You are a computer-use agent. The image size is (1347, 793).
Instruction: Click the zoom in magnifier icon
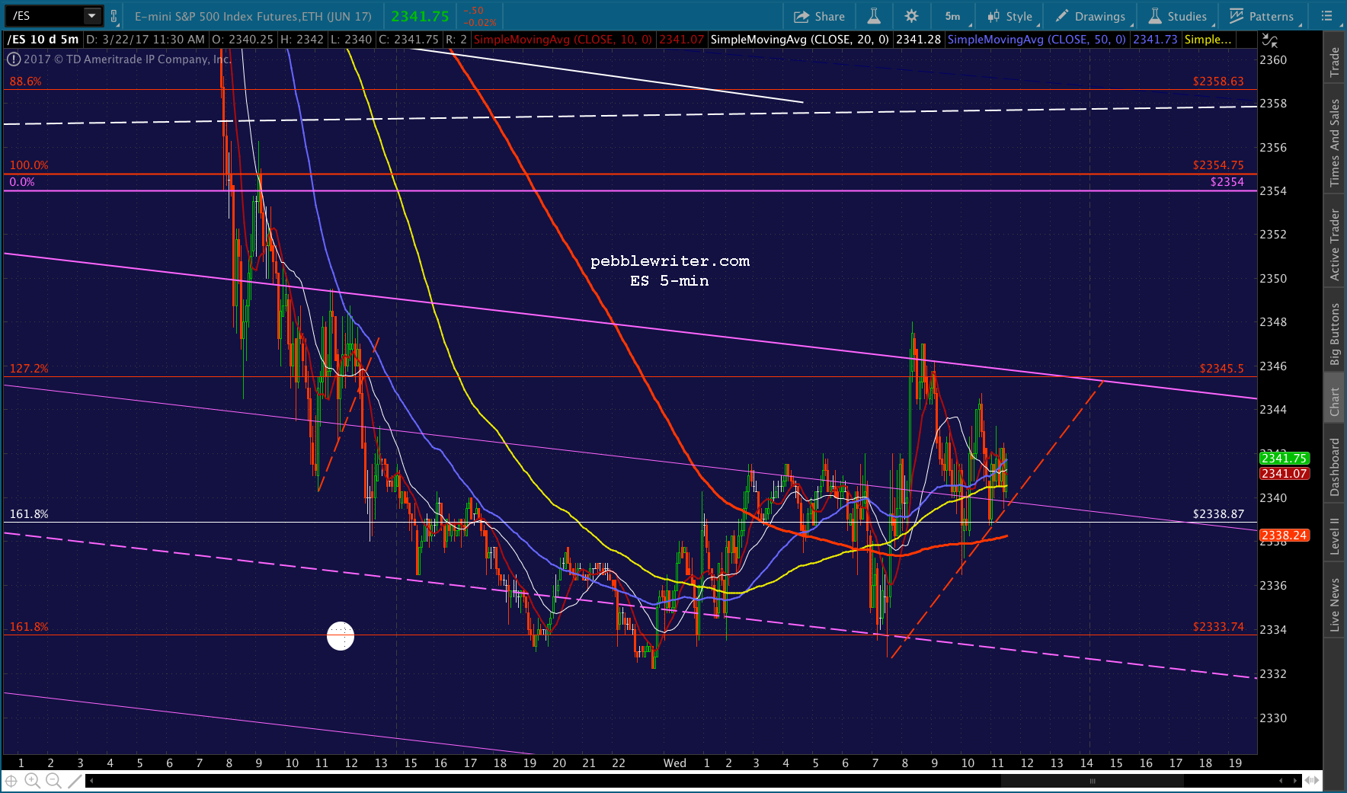coord(32,781)
